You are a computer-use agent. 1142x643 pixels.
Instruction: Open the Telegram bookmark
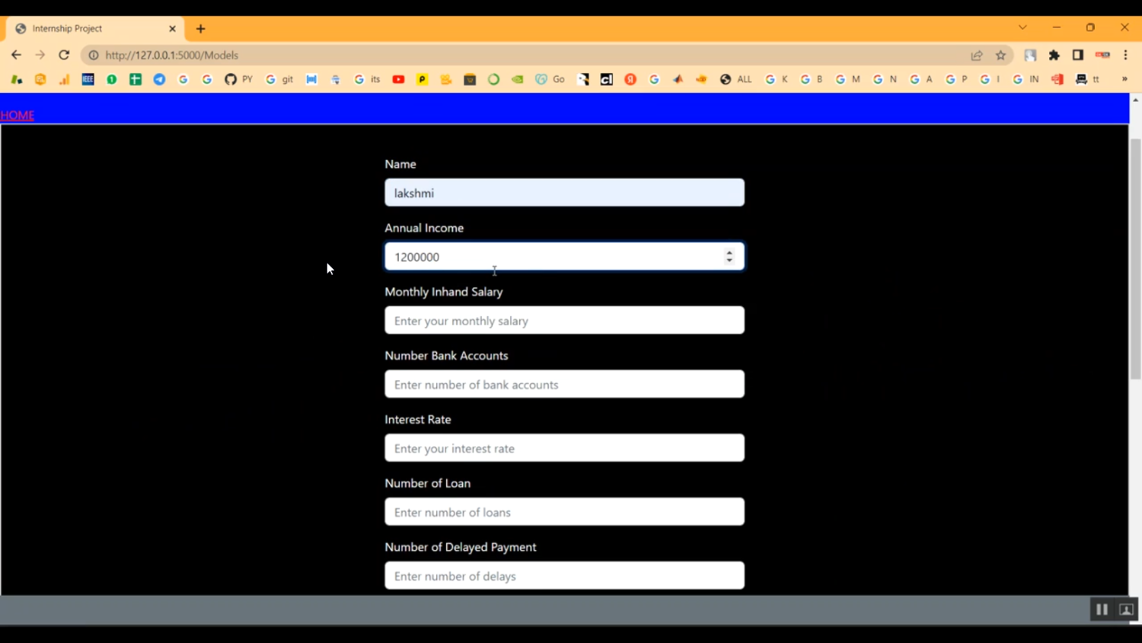159,79
